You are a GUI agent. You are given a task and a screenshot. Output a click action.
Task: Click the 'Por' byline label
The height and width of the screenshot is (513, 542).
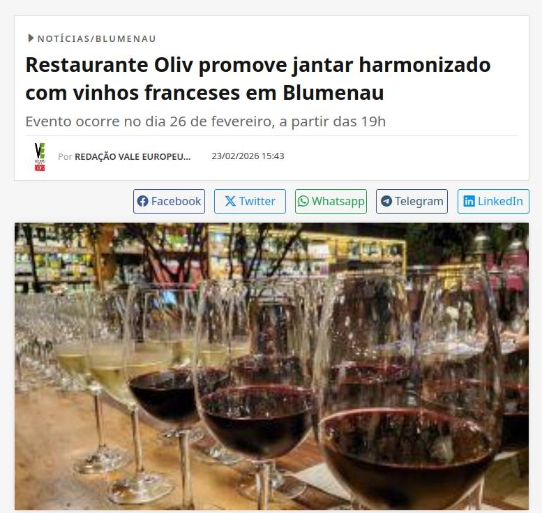65,157
